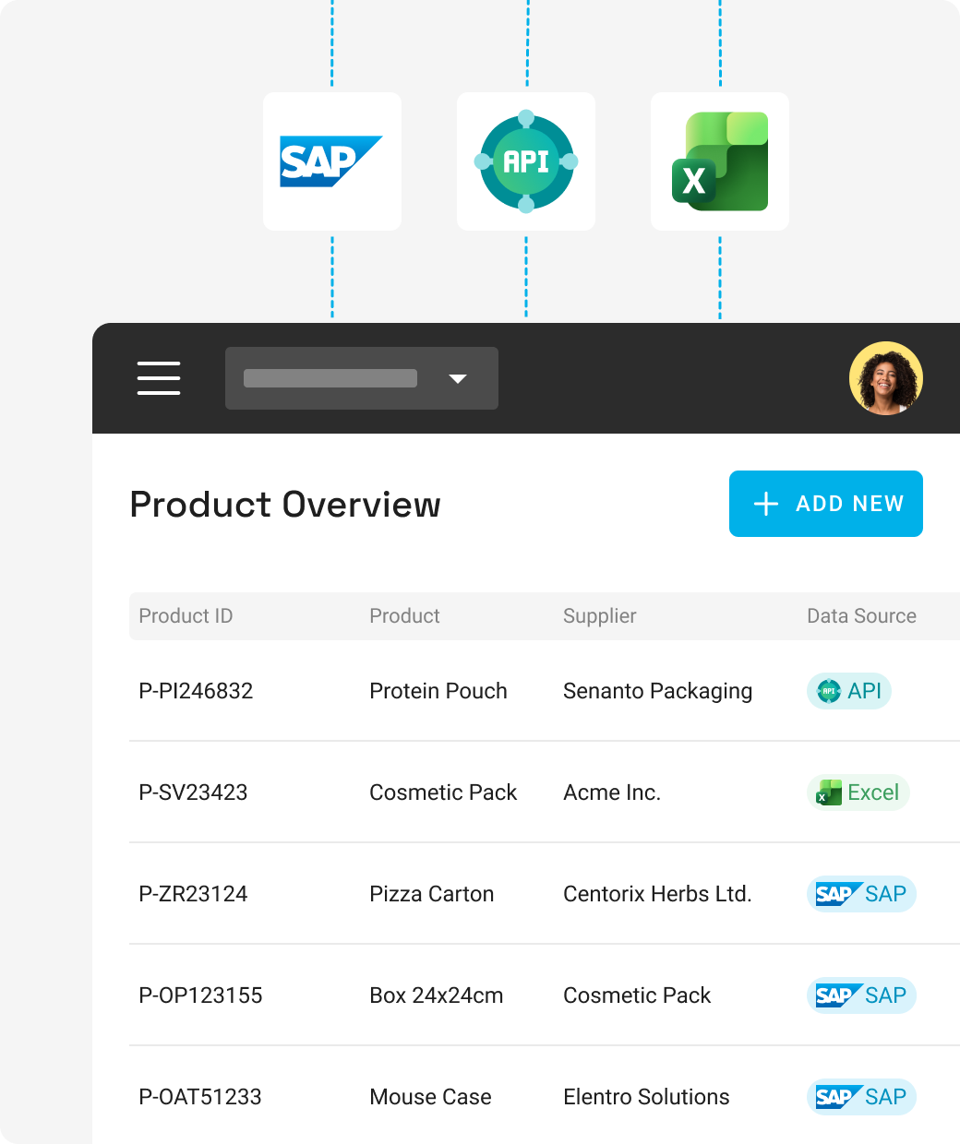Sort by Data Source column header
The image size is (960, 1144).
coord(861,616)
